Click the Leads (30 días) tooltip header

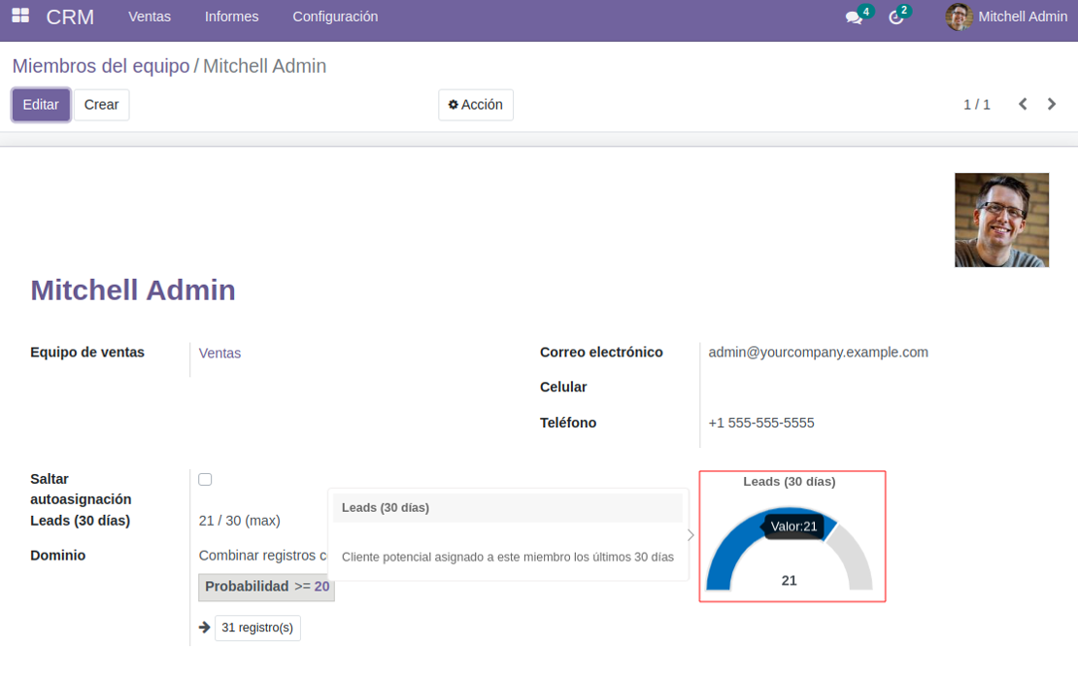click(x=507, y=508)
